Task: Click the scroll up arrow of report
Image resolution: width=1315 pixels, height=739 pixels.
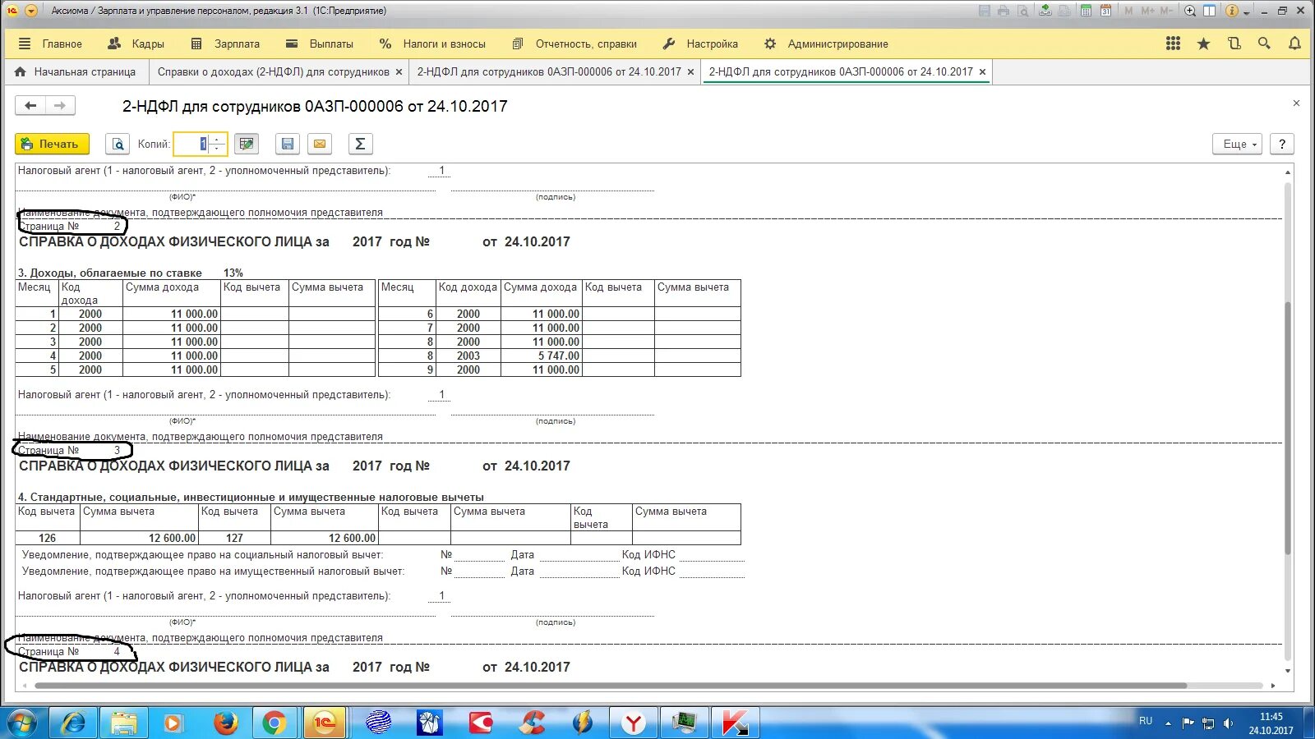Action: point(1288,172)
